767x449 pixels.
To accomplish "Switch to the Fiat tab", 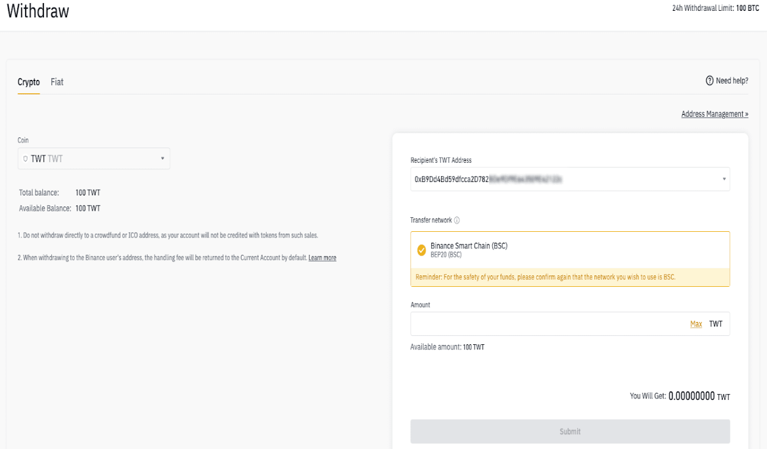I will point(57,82).
